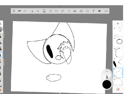Import an image via picture icon
Screen dimensions: 126x94
pyautogui.click(x=75, y=11)
